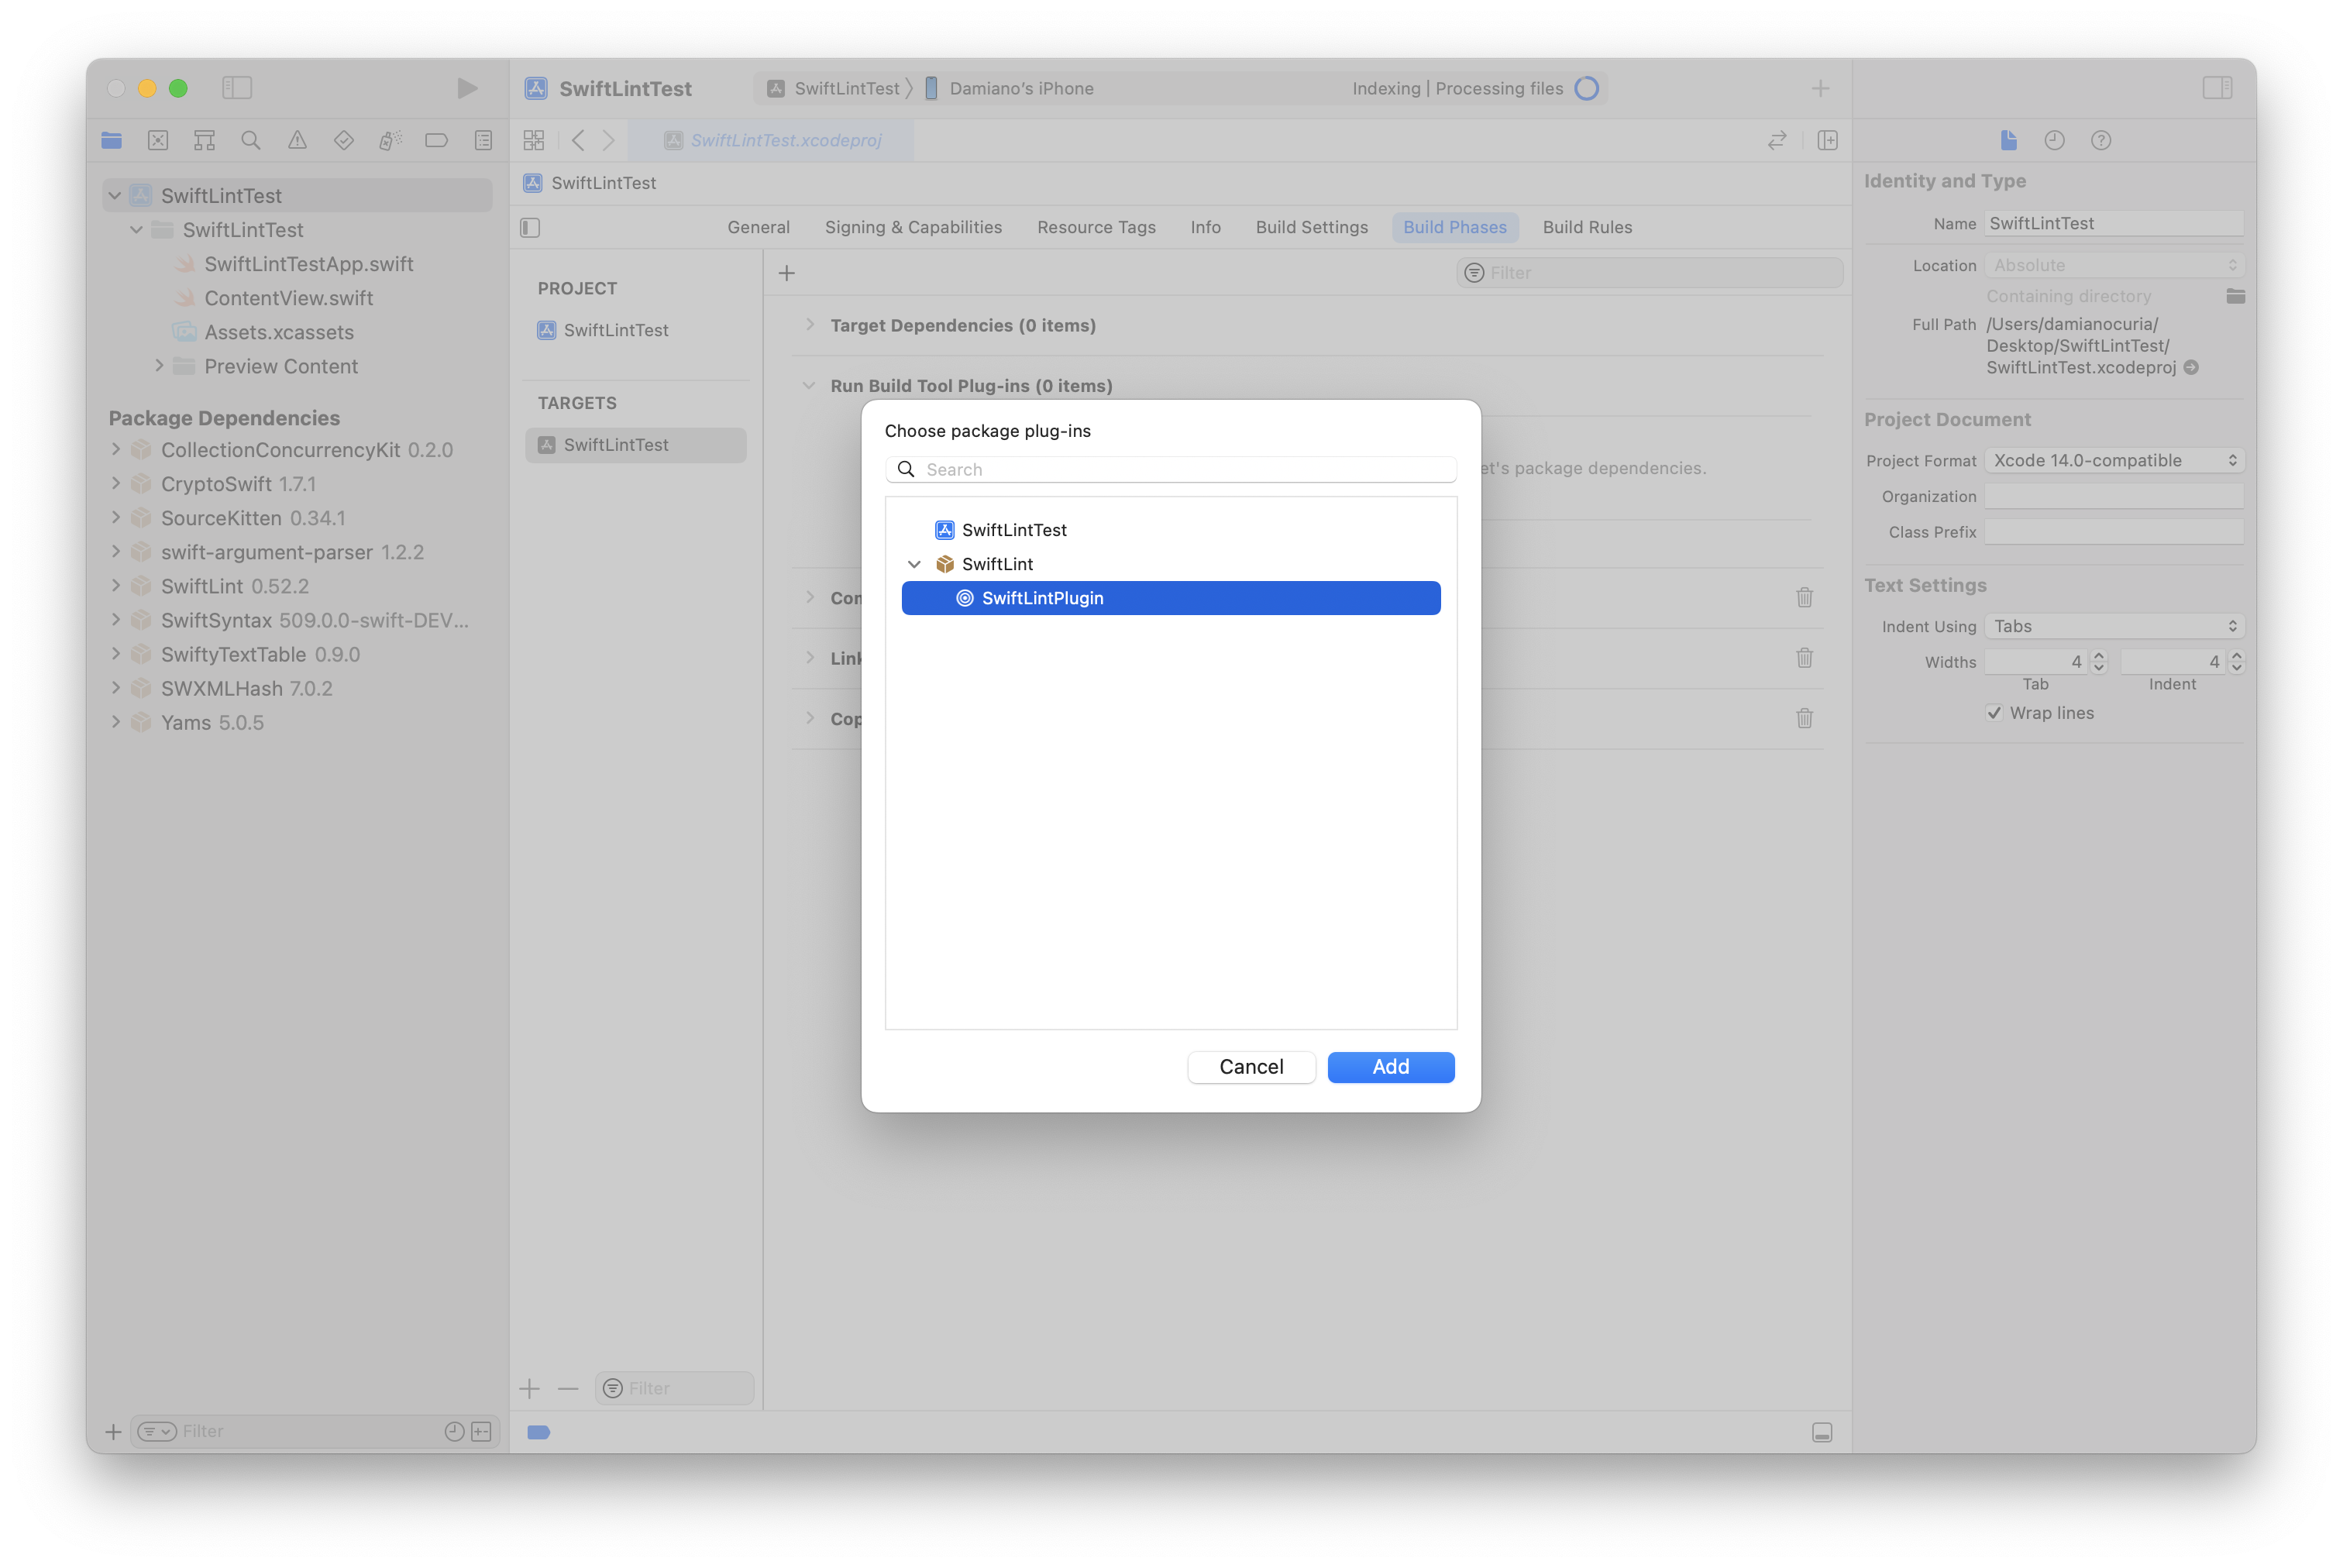Toggle the Wrap lines checkbox
This screenshot has width=2343, height=1568.
pyautogui.click(x=1995, y=713)
